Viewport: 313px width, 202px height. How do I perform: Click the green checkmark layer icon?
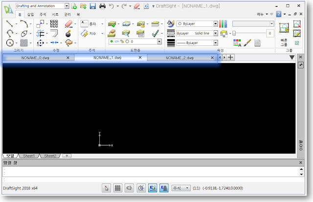(156, 33)
